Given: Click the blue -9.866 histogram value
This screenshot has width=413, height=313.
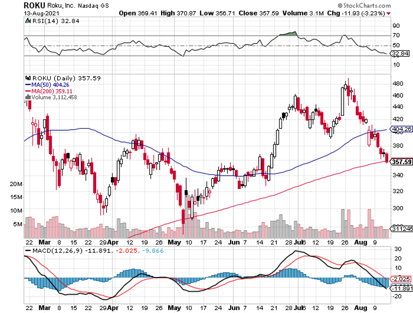Looking at the screenshot, I should 153,250.
